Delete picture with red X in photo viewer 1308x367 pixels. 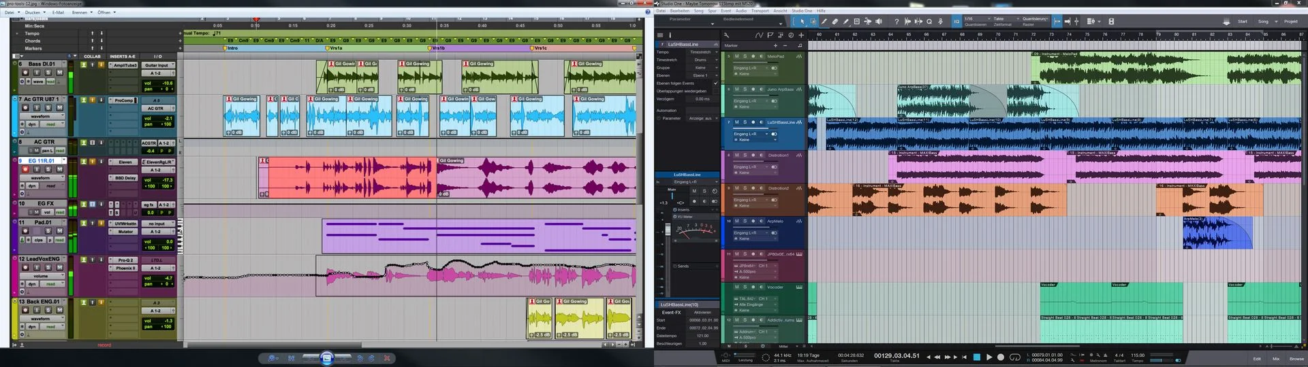coord(387,358)
